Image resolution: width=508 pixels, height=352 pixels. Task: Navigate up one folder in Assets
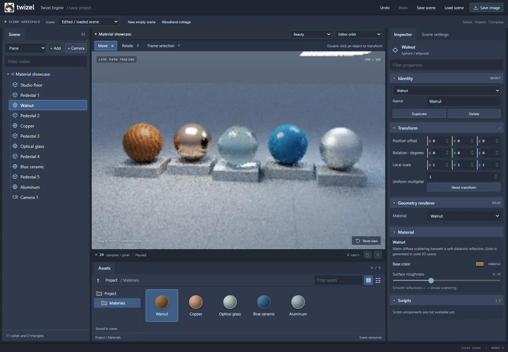click(98, 280)
